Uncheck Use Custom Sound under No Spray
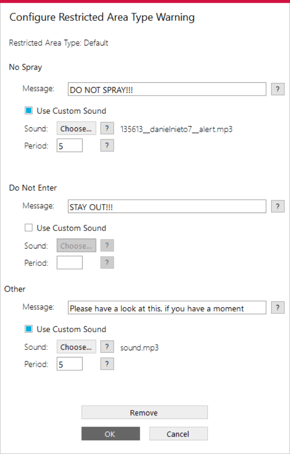The height and width of the screenshot is (454, 290). coord(28,111)
